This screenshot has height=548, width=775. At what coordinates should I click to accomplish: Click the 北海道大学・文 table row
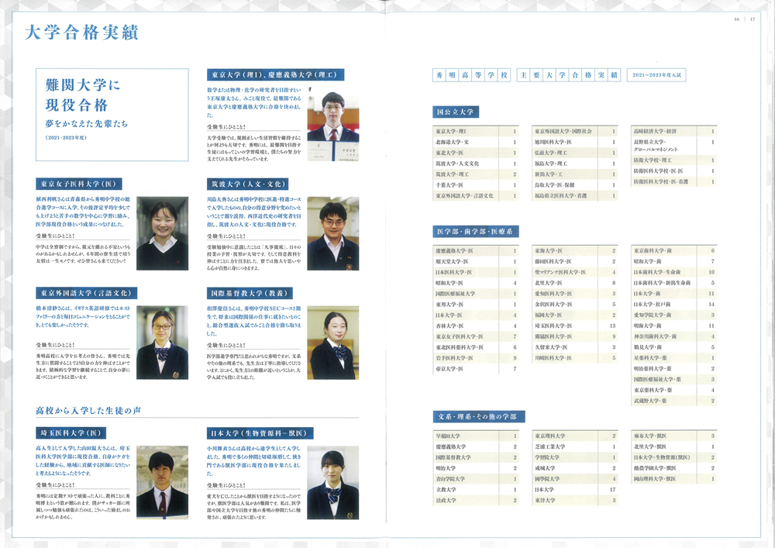pyautogui.click(x=476, y=143)
